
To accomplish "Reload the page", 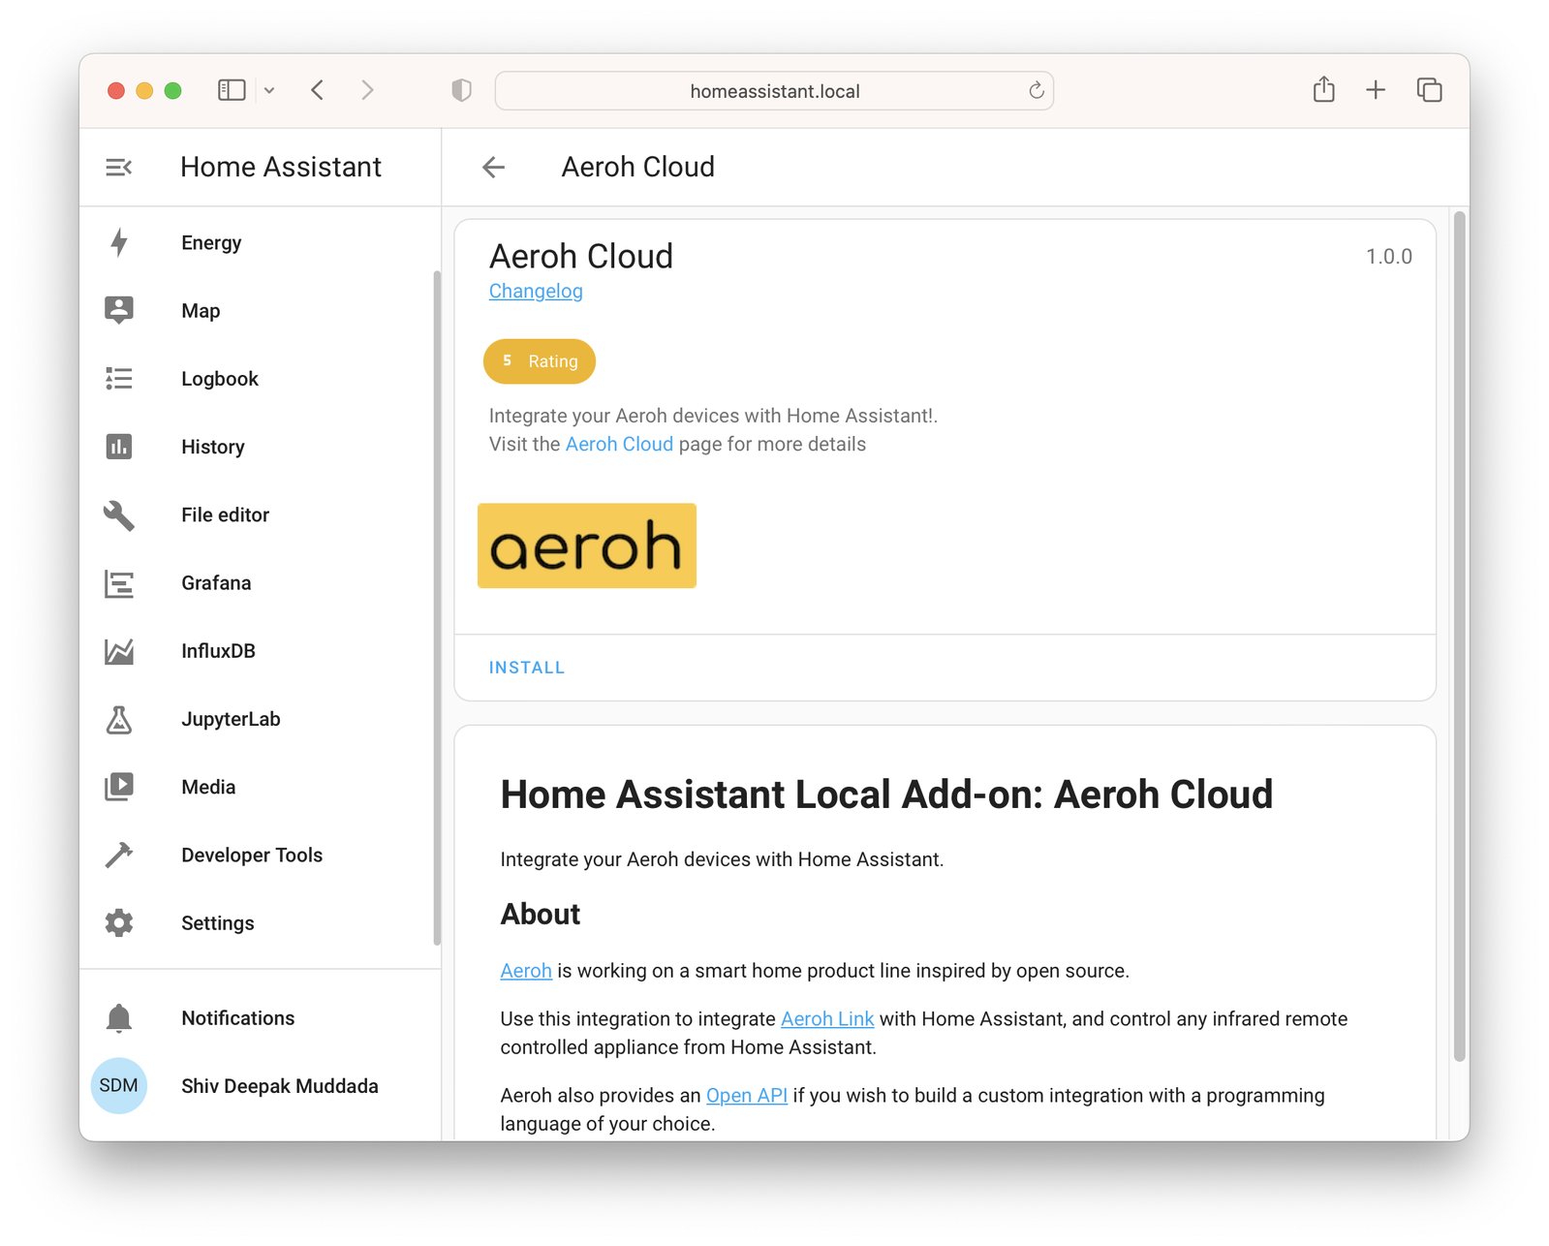I will pos(1036,90).
